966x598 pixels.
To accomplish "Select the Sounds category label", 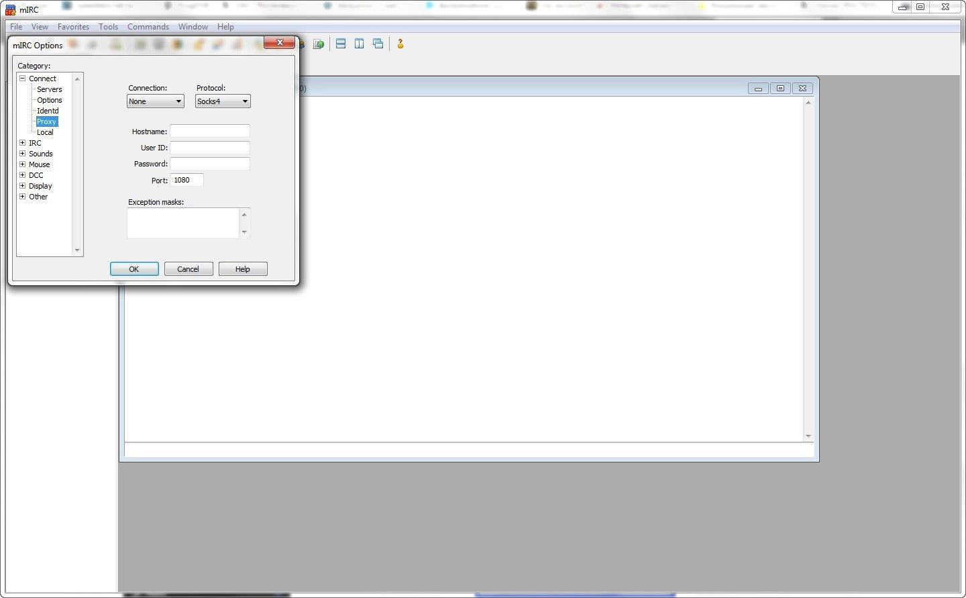I will [x=40, y=154].
